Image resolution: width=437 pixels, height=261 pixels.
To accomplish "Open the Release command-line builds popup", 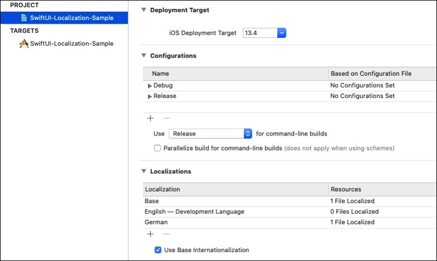I will 211,133.
